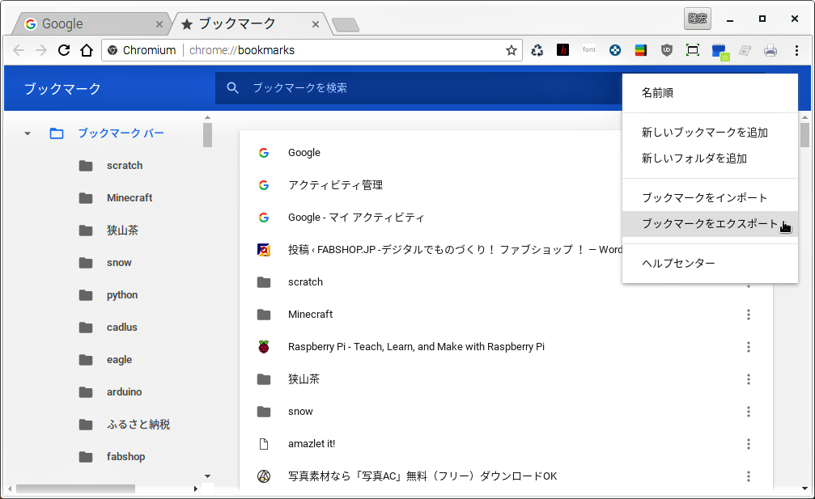Open more actions for 写真素材 bookmark row
This screenshot has height=499, width=815.
(x=749, y=476)
